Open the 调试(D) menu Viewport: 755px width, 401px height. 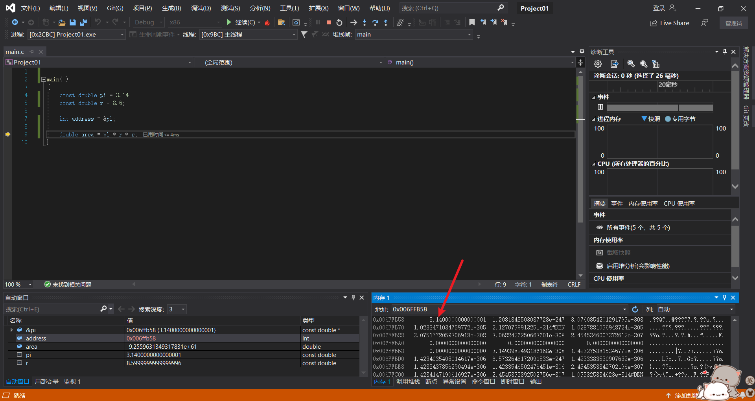click(x=201, y=8)
